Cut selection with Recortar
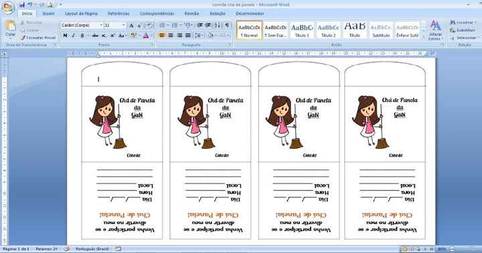This screenshot has width=482, height=253. tap(31, 23)
